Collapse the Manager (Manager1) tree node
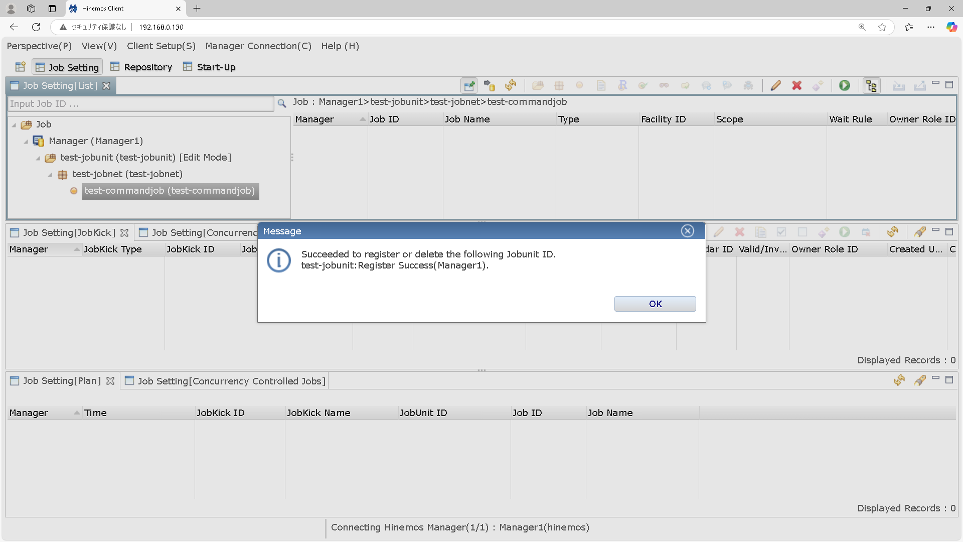The height and width of the screenshot is (542, 963). [26, 142]
